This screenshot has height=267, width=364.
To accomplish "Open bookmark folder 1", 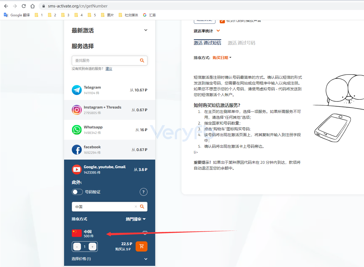I will pos(39,15).
